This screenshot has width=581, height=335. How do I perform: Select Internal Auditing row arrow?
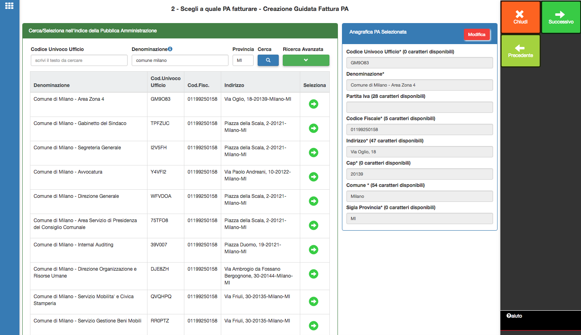pyautogui.click(x=314, y=250)
